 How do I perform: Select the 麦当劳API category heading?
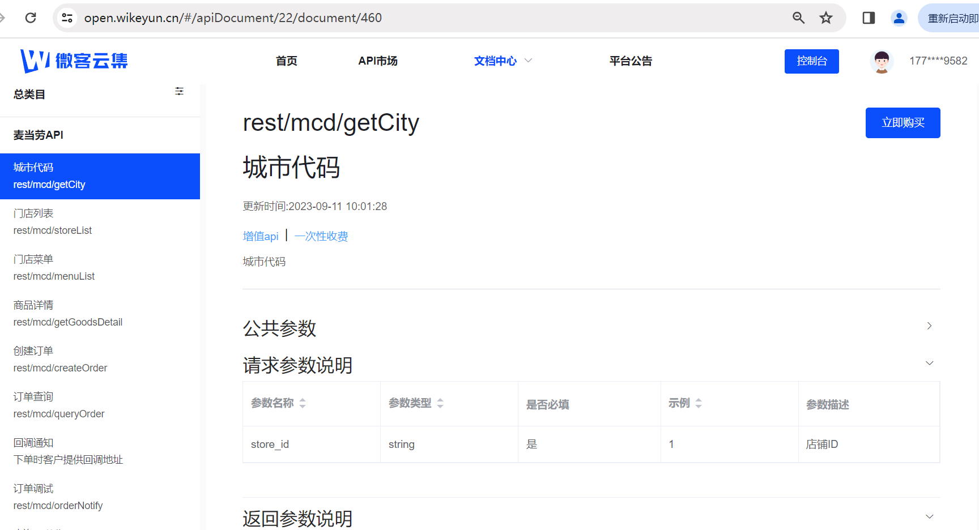point(39,135)
